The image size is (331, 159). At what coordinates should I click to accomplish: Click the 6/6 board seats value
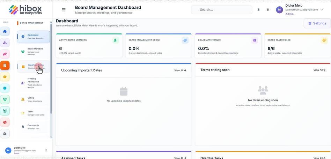pos(271,49)
